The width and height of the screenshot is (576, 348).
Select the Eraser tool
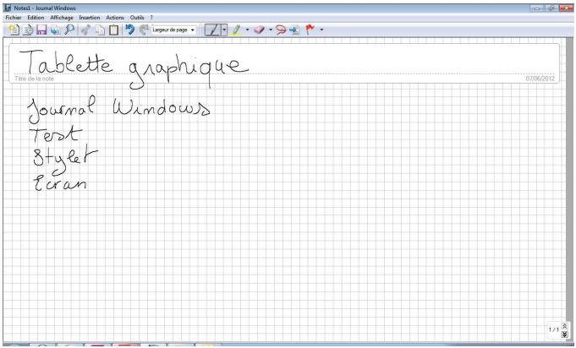pos(260,30)
